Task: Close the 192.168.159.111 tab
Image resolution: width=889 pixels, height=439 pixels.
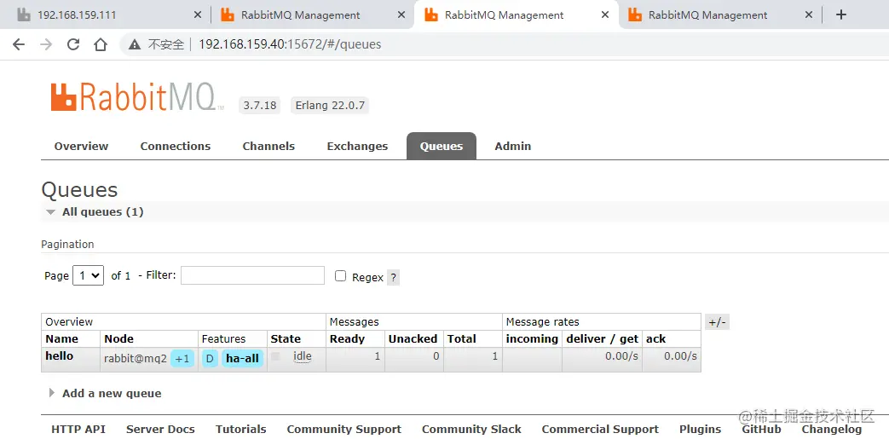Action: coord(197,15)
